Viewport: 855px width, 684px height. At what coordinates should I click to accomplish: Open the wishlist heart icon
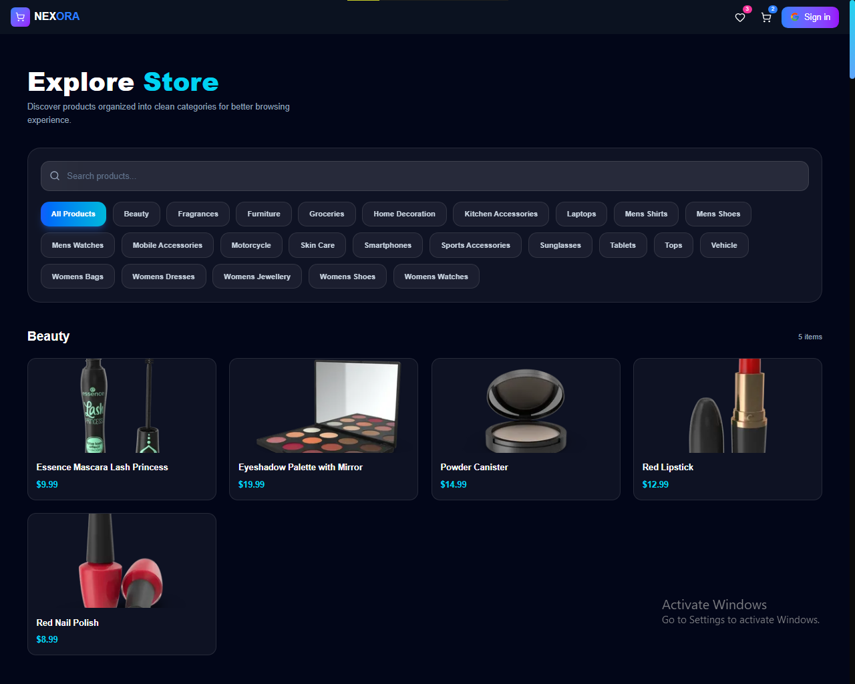tap(740, 17)
